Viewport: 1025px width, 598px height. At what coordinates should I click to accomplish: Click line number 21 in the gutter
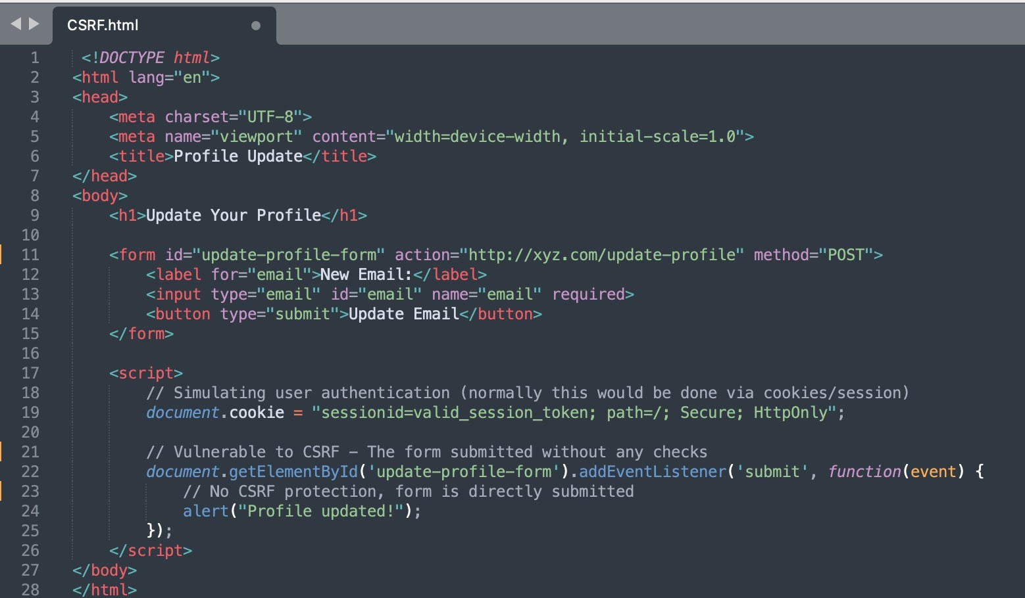[30, 452]
